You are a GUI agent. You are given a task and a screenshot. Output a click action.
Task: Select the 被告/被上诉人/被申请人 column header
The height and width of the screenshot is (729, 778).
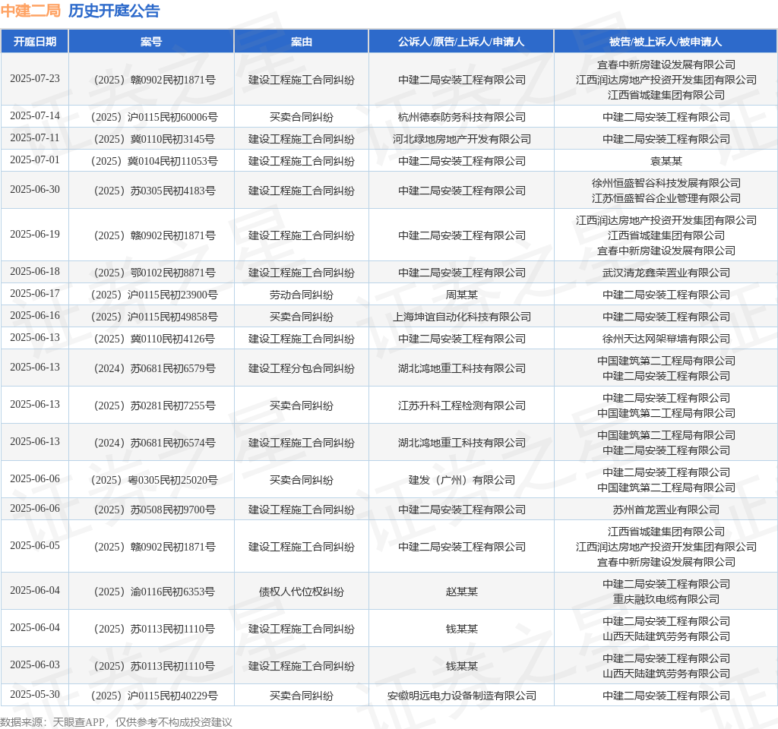click(666, 42)
